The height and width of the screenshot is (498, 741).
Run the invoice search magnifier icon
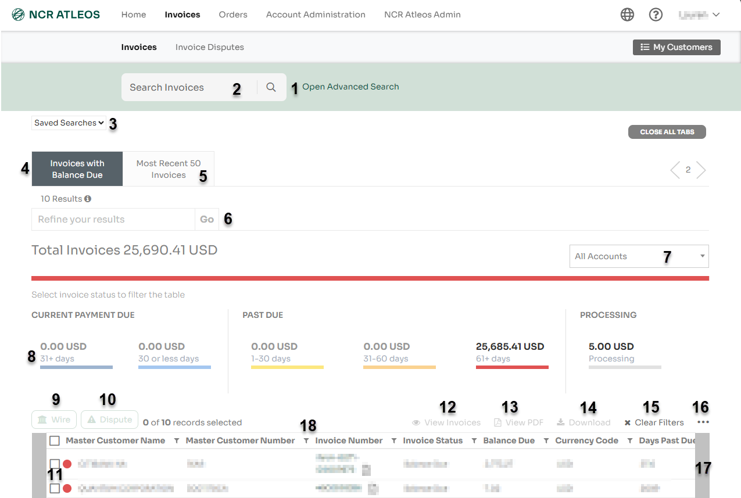point(271,87)
